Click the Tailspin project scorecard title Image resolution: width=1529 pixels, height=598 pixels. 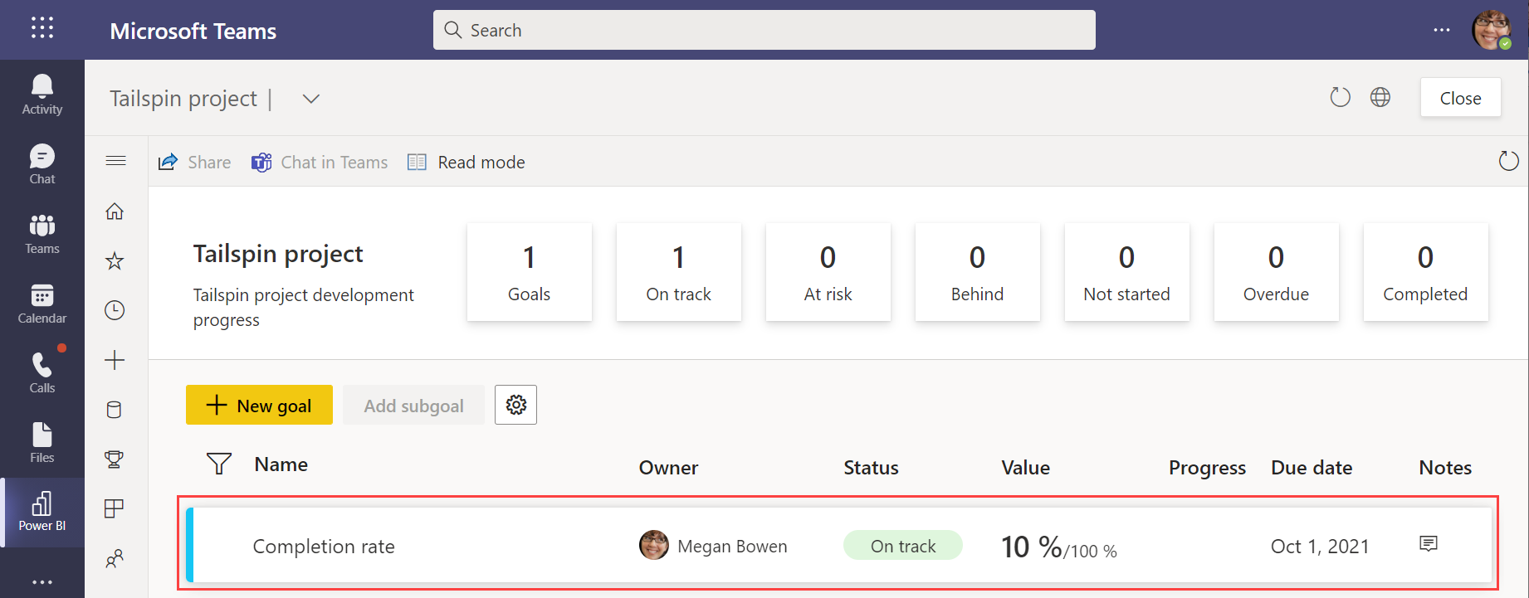click(278, 254)
